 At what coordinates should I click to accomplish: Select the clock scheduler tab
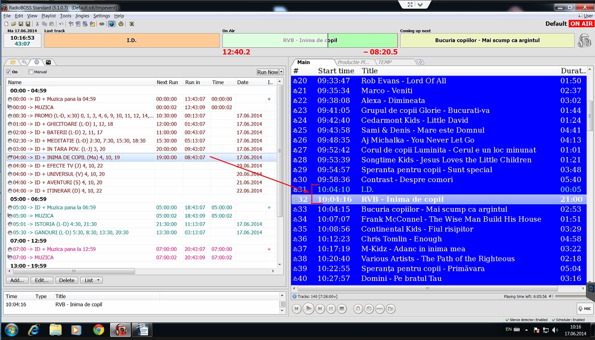[x=36, y=62]
